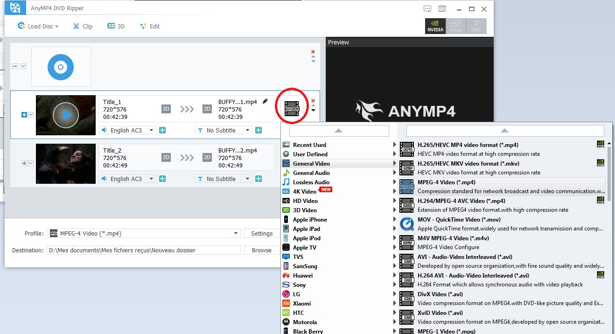Choose DivX Video (*.avi) format
615x334 pixels.
[x=503, y=299]
